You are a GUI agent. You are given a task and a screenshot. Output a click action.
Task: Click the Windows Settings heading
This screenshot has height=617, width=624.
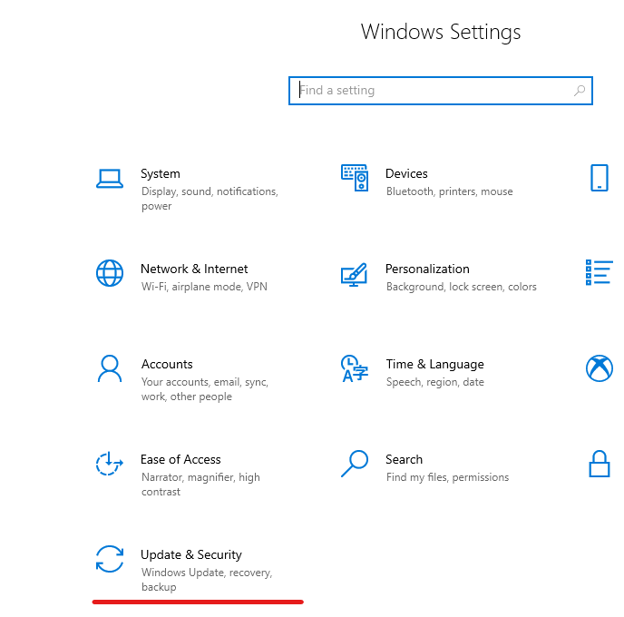click(x=441, y=33)
